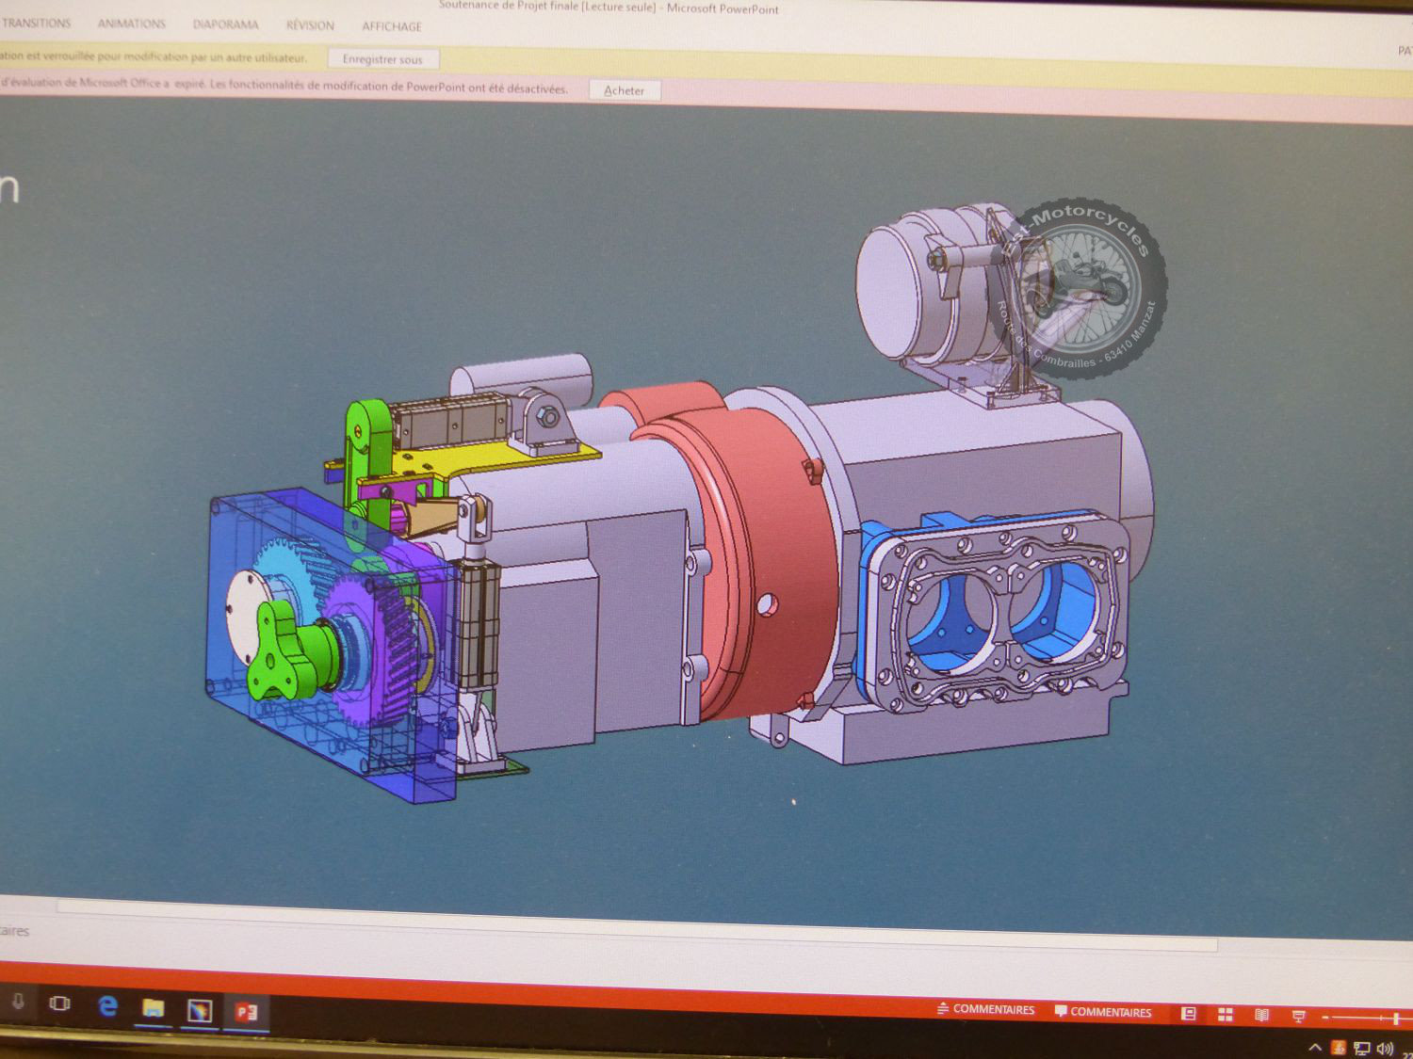Adjust the zoom slider handle
The image size is (1413, 1059).
tap(1396, 1019)
